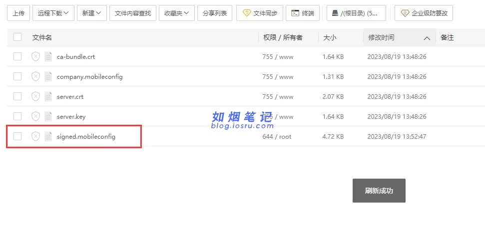Viewport: 485px width, 241px height.
Task: Open the file signed.mobileconfig
Action: coord(86,136)
